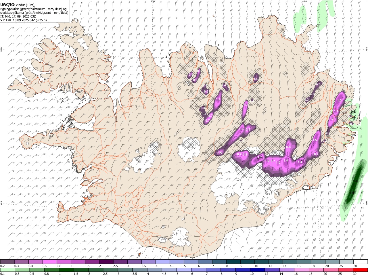Viewport: 368px width, 276px height.
Task: Select the white swatch labeled 30 in upper row
Action: coord(361,262)
